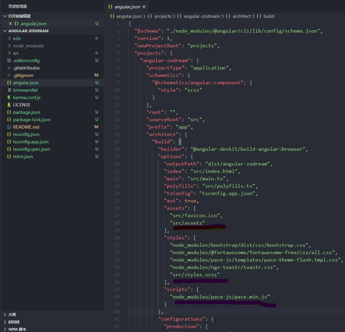Click the info icon beside README.md
The width and height of the screenshot is (345, 332).
[9, 127]
